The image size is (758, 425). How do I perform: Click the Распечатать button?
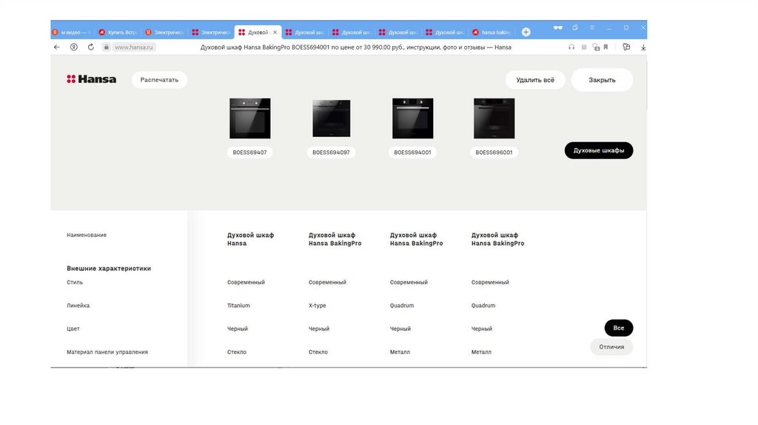[160, 80]
